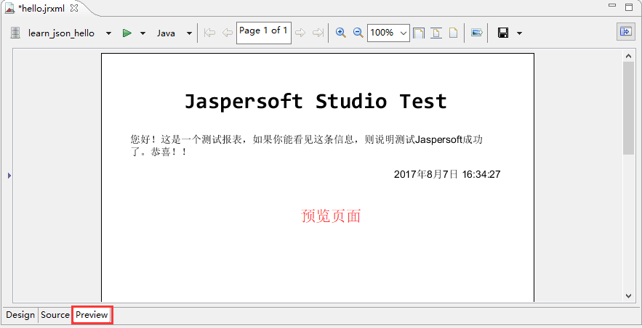Open the Java output format dropdown
This screenshot has height=328, width=642.
pyautogui.click(x=189, y=33)
